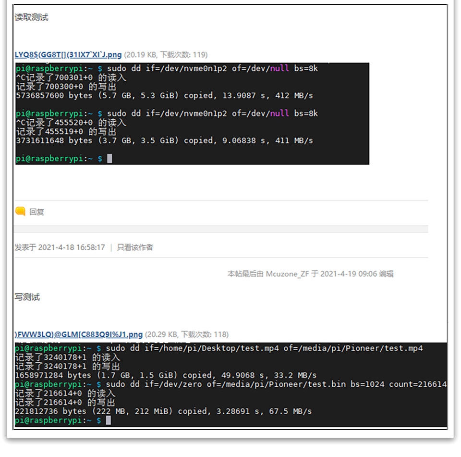Click the 读取测试 heading text
The width and height of the screenshot is (461, 457).
31,17
